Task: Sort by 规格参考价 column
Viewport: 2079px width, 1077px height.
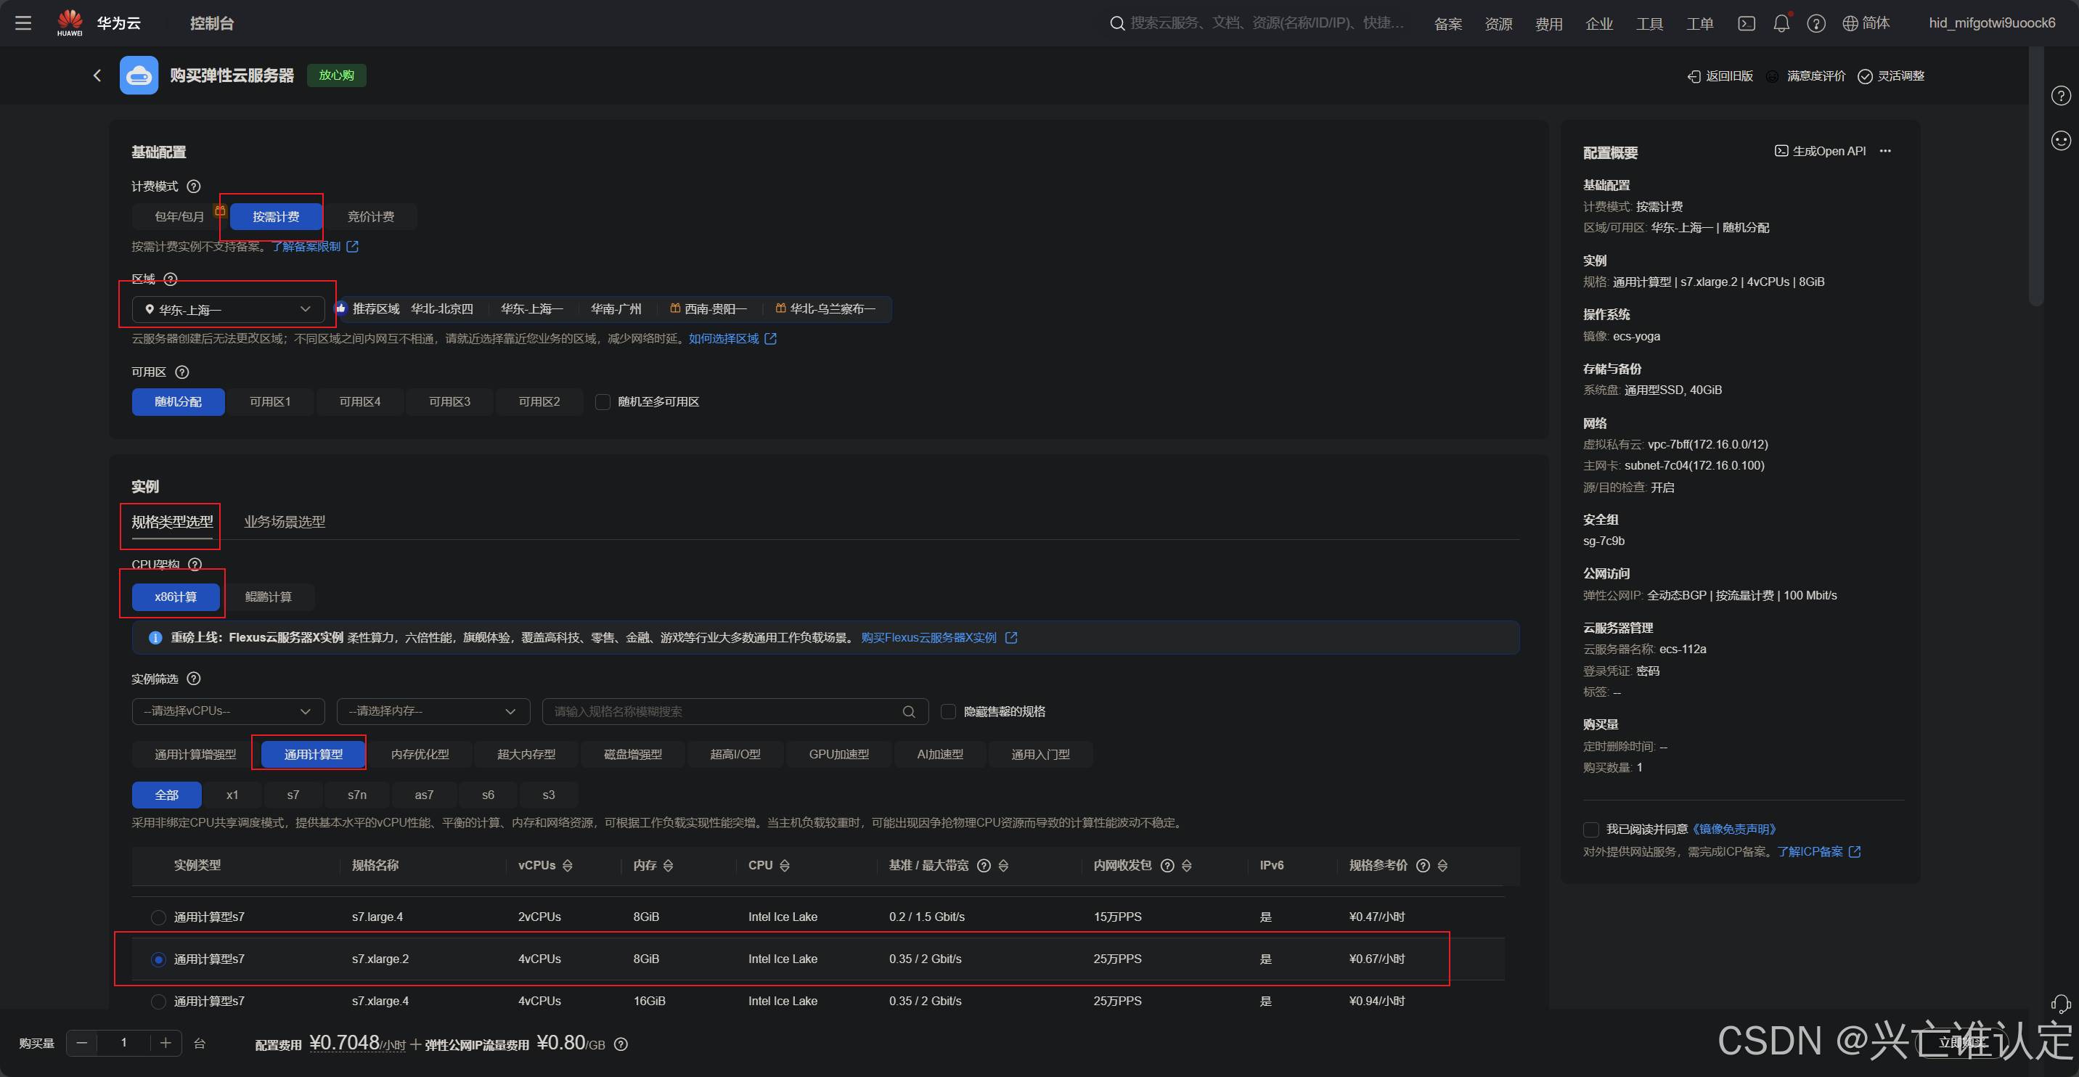Action: point(1442,866)
